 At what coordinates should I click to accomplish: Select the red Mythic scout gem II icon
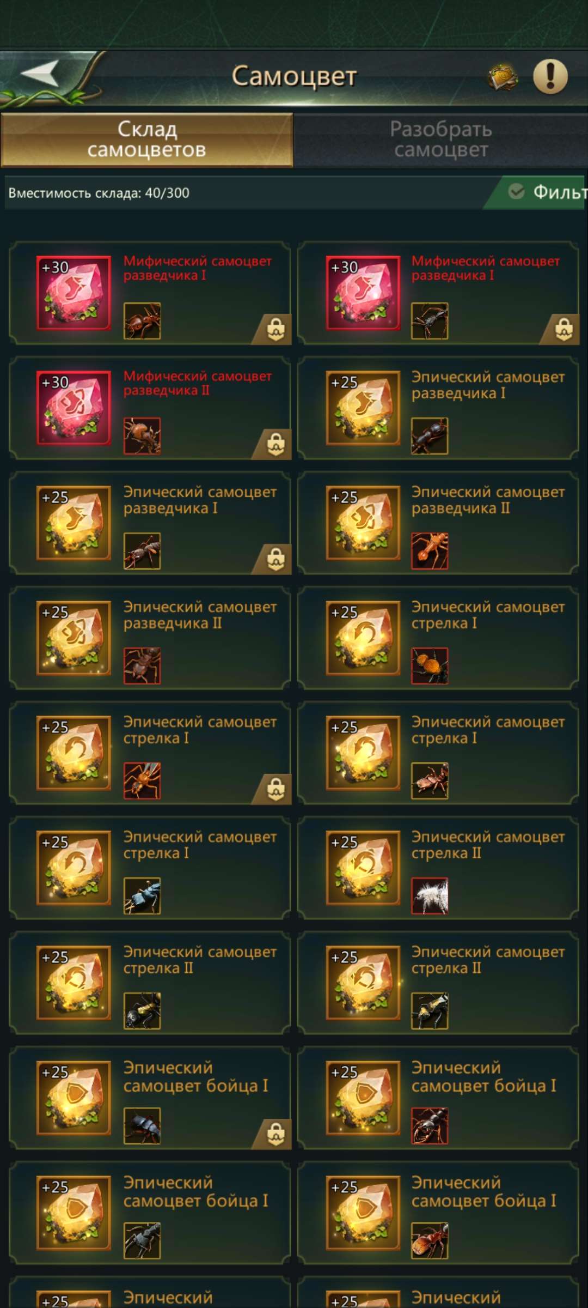73,408
